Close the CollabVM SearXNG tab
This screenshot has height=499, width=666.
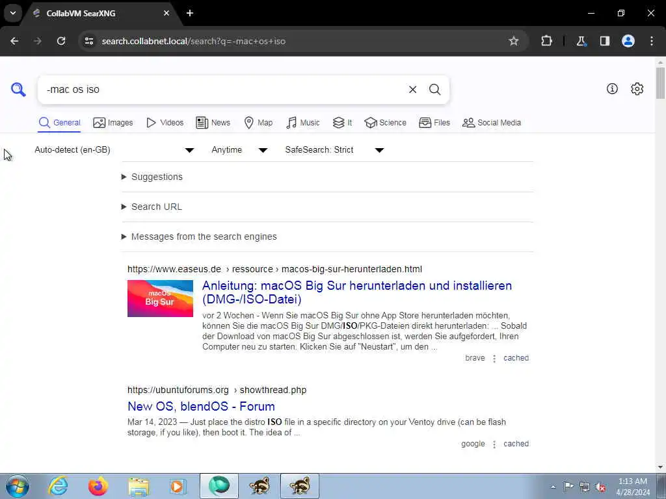pos(166,13)
